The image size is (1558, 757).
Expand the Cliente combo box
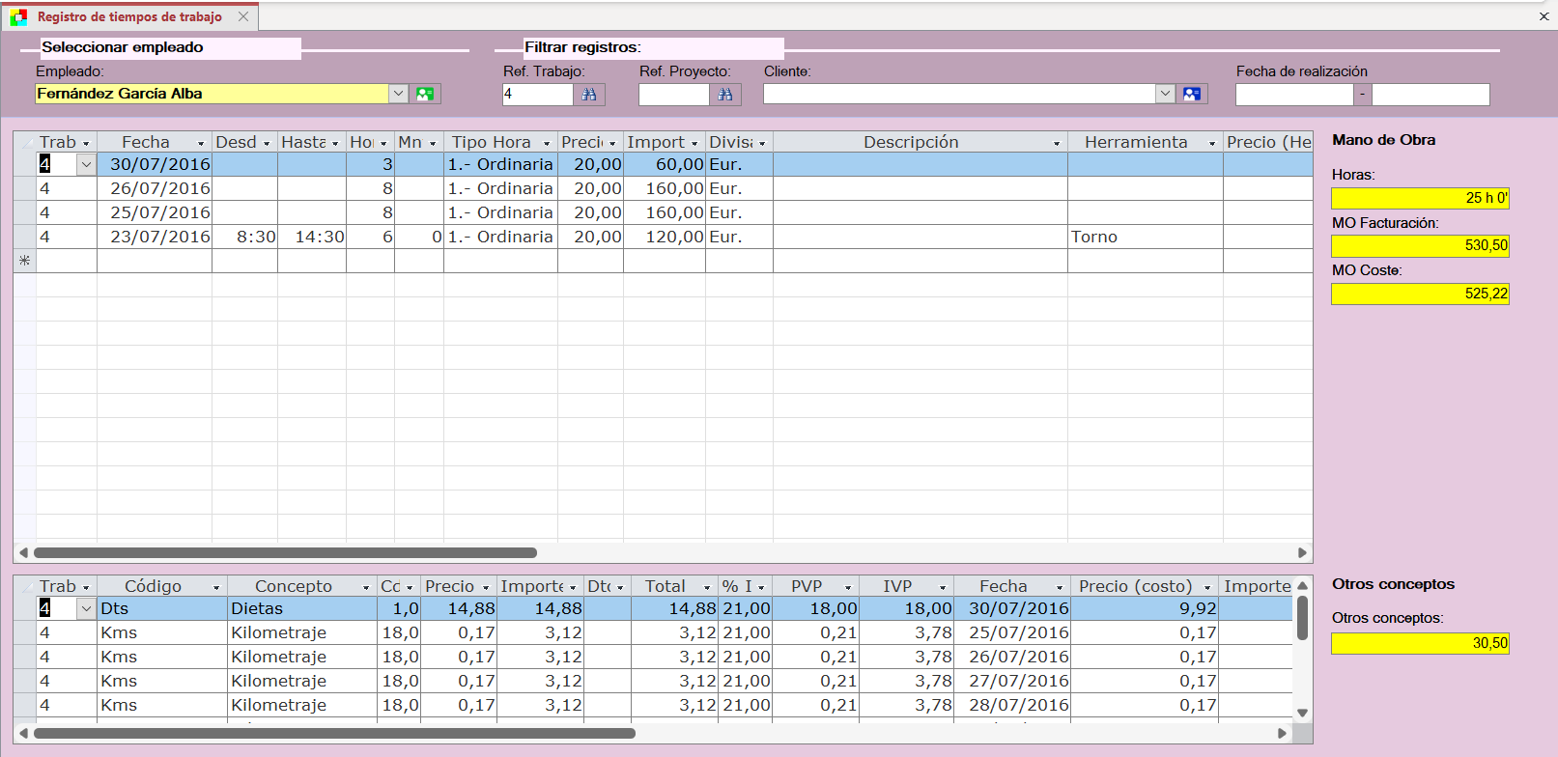(x=1165, y=94)
